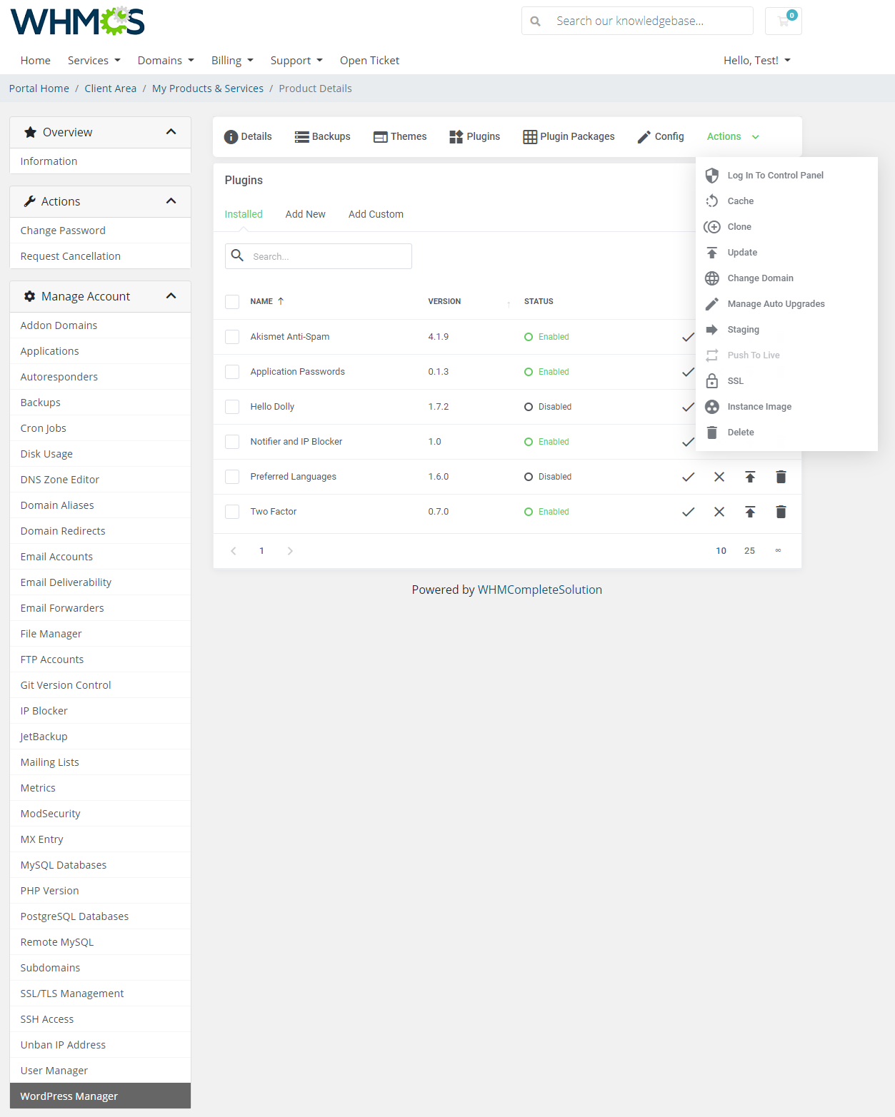Image resolution: width=895 pixels, height=1117 pixels.
Task: Collapse the Manage Account sidebar panel
Action: [171, 296]
